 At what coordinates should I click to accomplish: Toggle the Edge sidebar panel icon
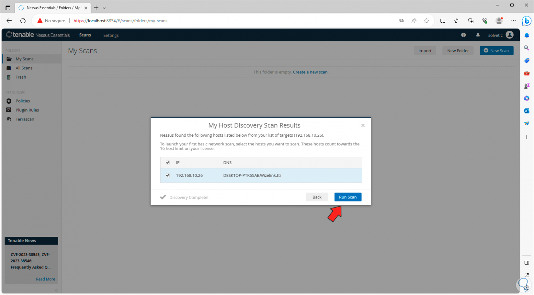pyautogui.click(x=527, y=263)
